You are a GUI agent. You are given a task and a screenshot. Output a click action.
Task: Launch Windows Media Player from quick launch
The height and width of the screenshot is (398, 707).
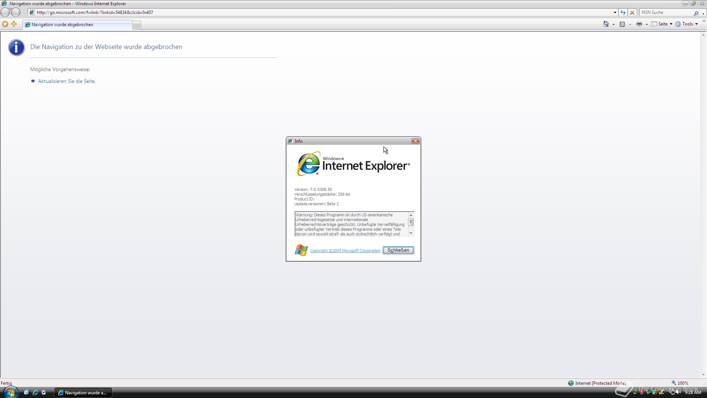coord(44,392)
